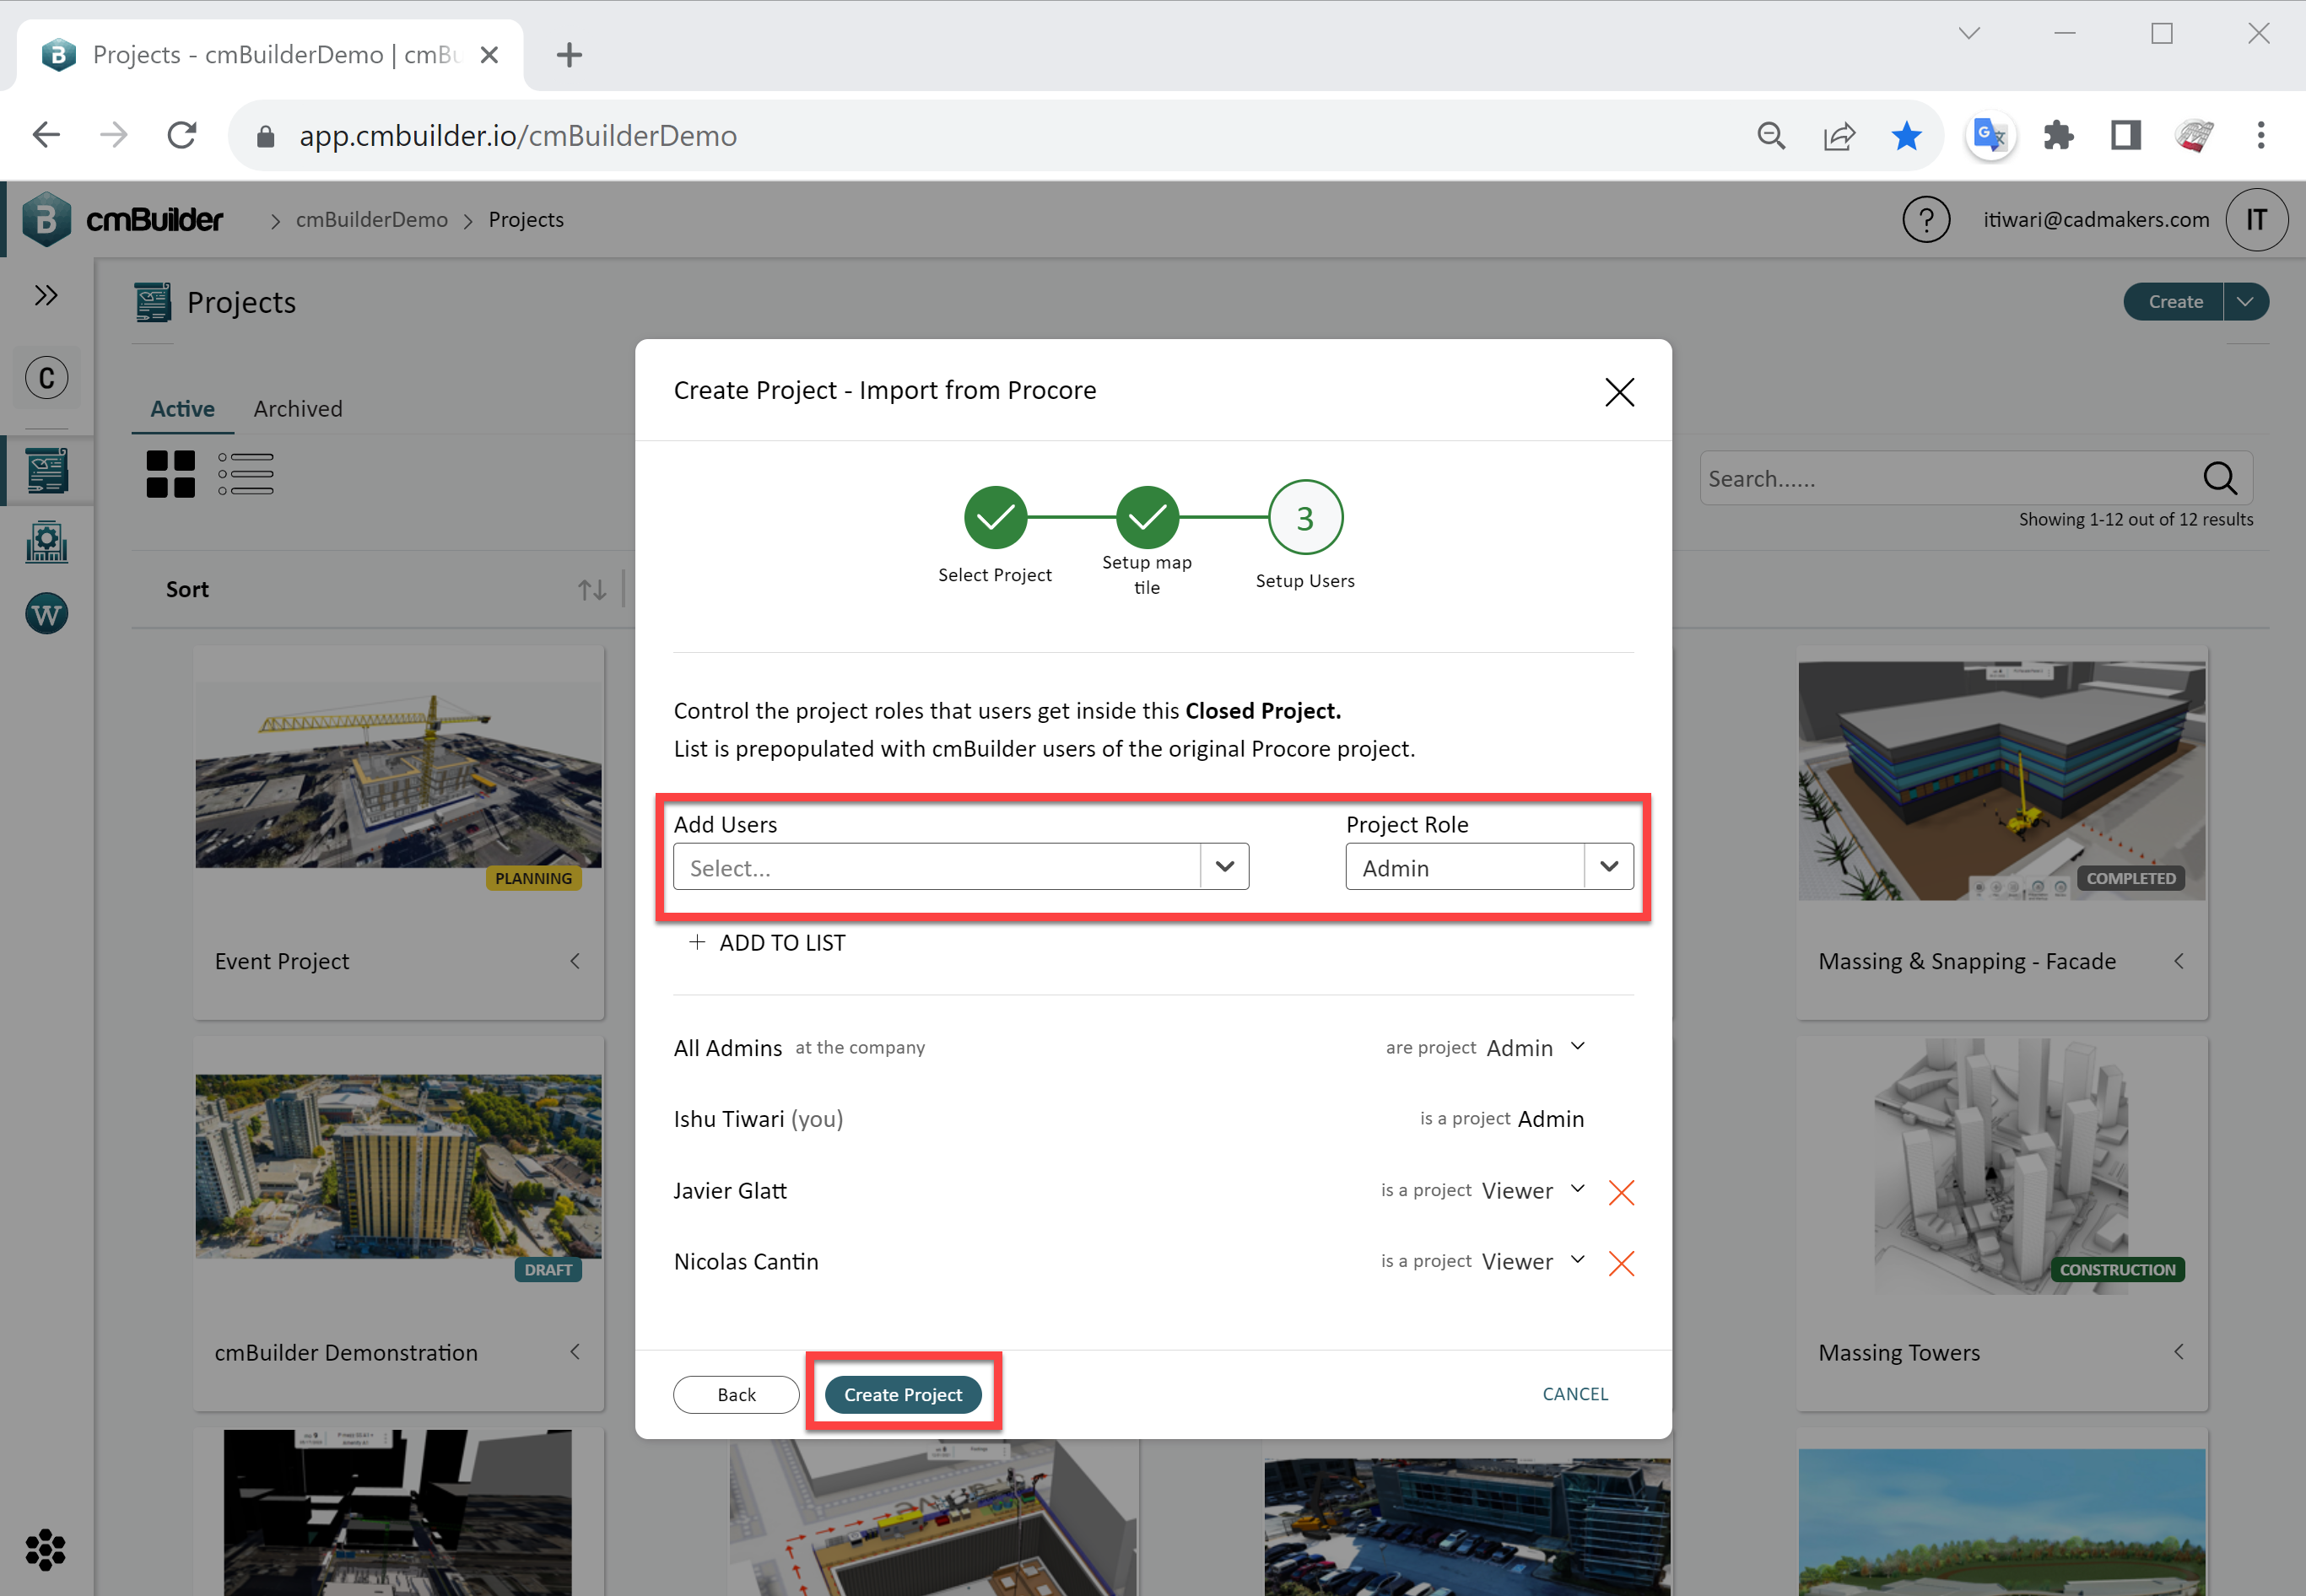Click the Create button in header
Image resolution: width=2306 pixels, height=1596 pixels.
click(x=2175, y=302)
